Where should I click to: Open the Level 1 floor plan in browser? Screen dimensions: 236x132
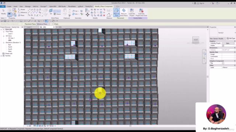[10, 34]
